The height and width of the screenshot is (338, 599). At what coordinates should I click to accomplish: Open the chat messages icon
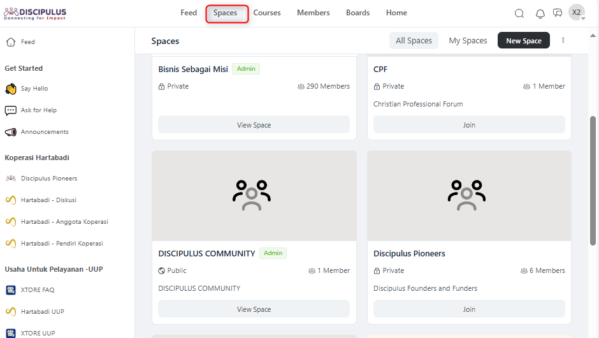(558, 13)
